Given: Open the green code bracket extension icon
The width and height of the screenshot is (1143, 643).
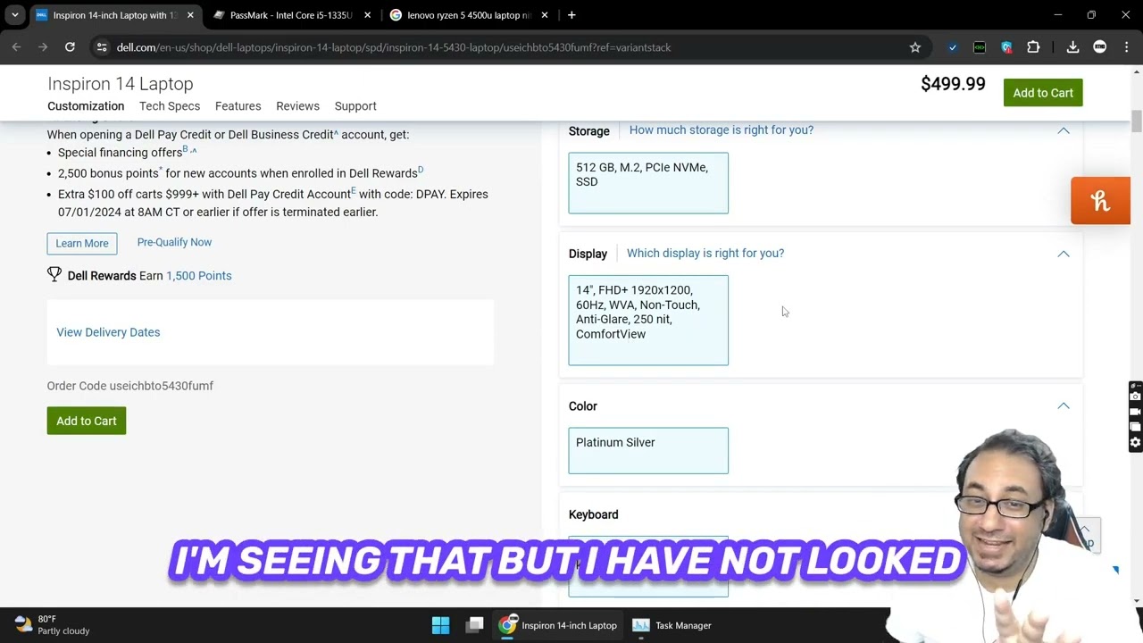Looking at the screenshot, I should coord(980,47).
